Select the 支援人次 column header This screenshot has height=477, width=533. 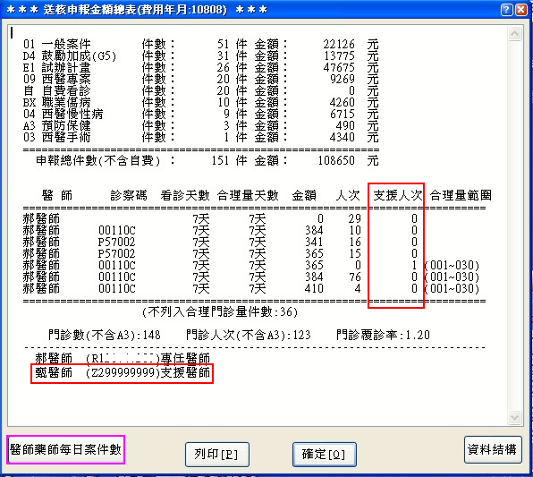(397, 195)
